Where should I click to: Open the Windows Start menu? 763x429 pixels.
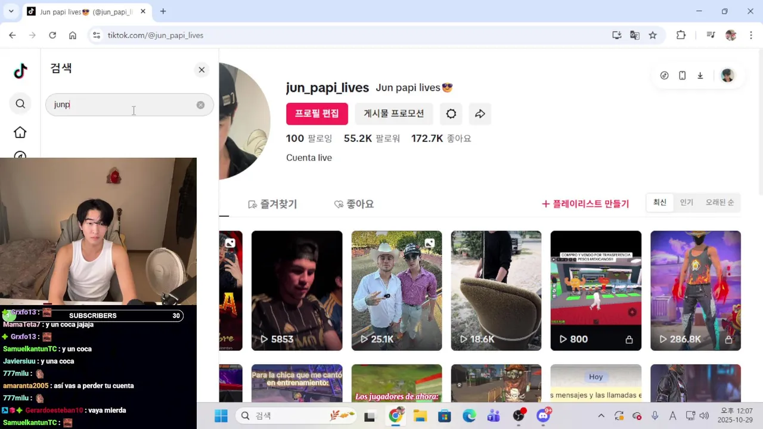(221, 416)
